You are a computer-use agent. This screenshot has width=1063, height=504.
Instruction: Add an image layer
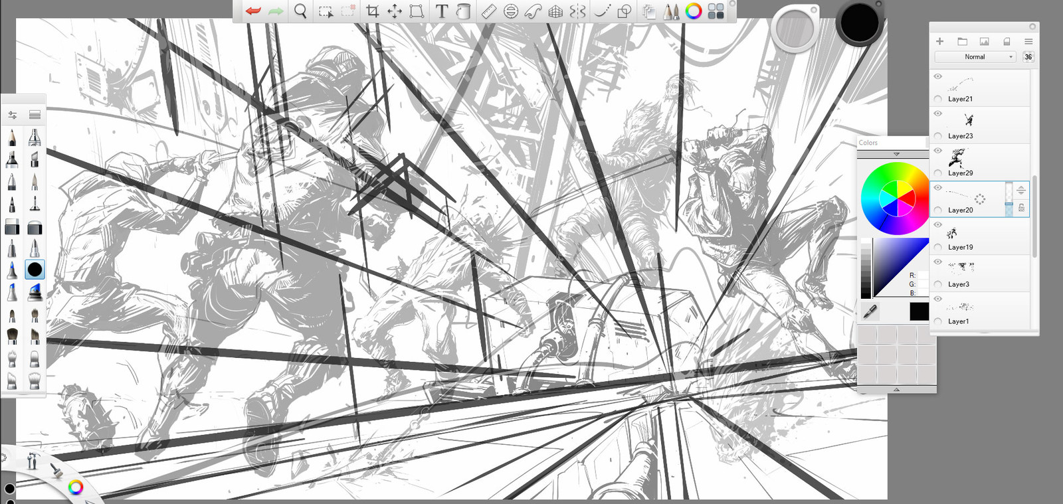984,41
